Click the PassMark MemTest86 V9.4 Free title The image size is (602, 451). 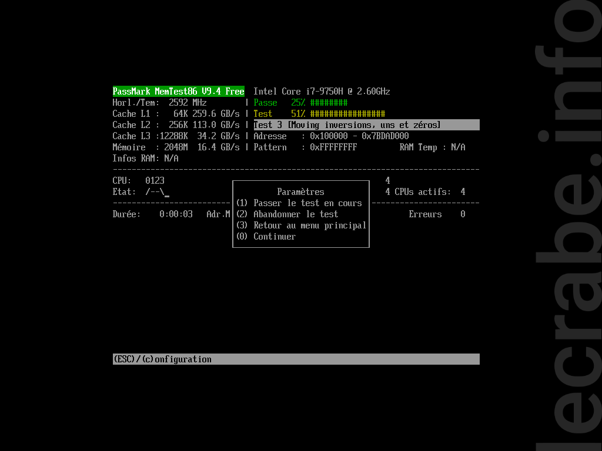(179, 91)
